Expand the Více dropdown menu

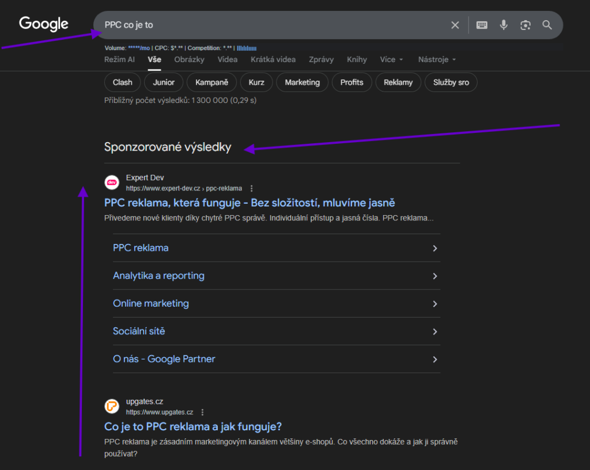coord(391,59)
